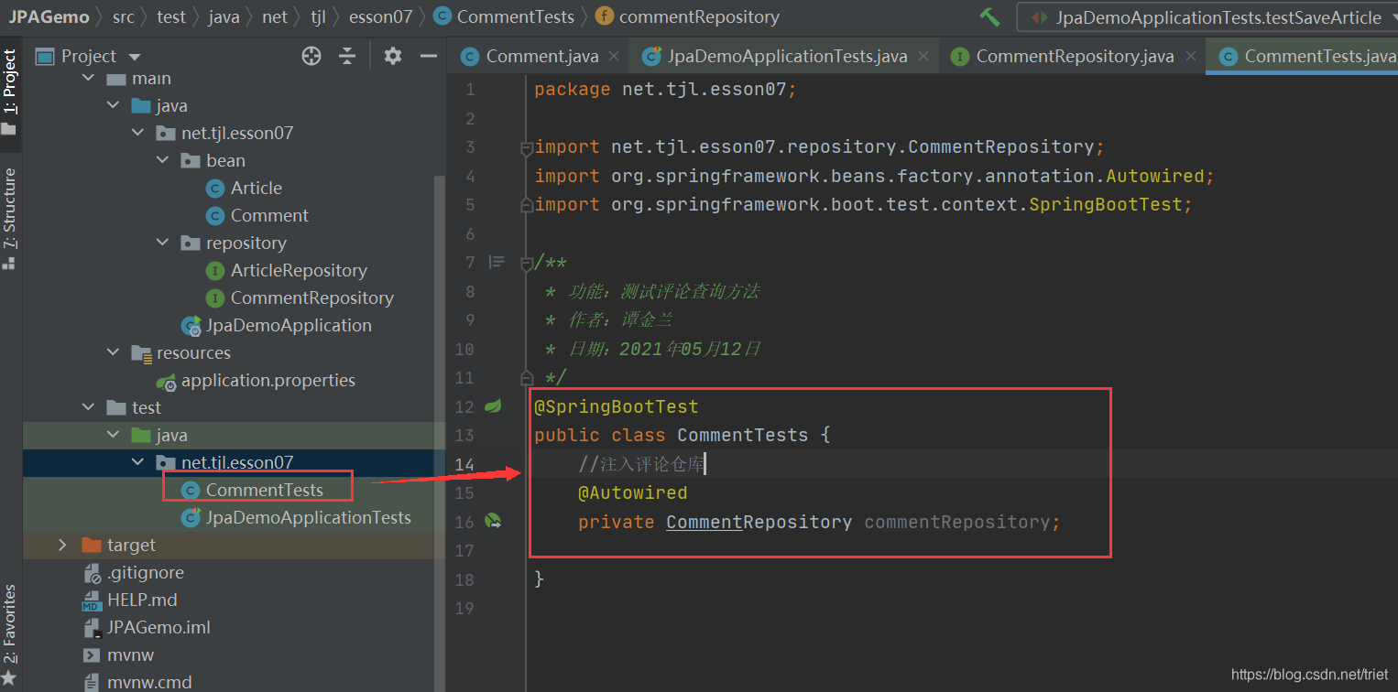Select JPAGemo.iml file in tree
This screenshot has width=1398, height=692.
[x=158, y=627]
